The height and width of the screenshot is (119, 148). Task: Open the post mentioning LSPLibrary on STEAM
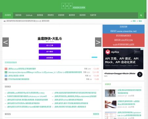27,96
